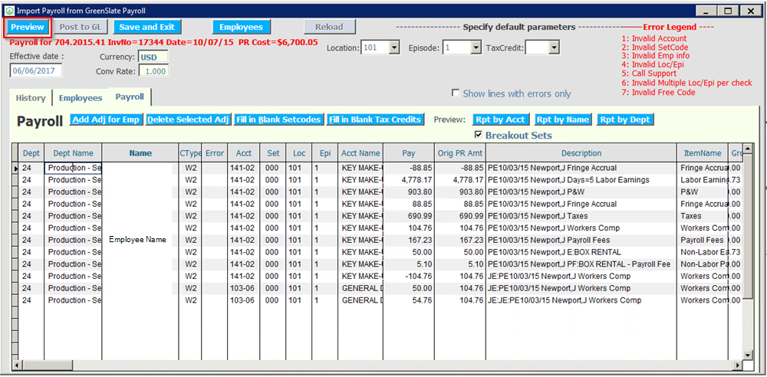Click the Preview button

(28, 27)
